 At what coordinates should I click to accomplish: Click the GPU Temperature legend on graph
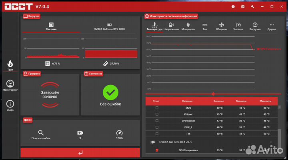point(269,49)
